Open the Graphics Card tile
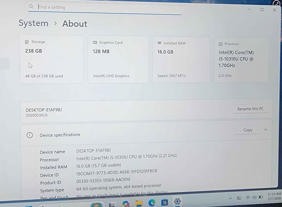The image size is (282, 207). 118,60
